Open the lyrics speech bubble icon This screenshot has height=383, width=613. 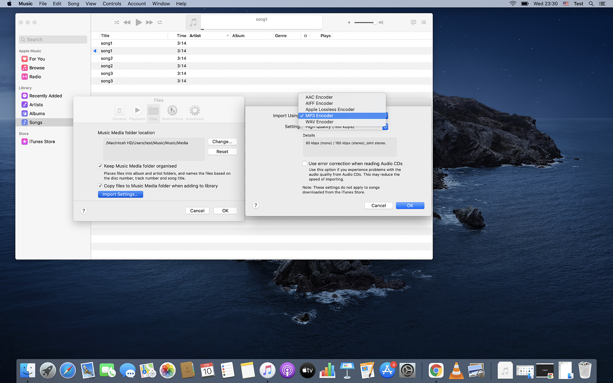[413, 22]
